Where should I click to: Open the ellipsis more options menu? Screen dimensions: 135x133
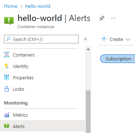click(113, 18)
